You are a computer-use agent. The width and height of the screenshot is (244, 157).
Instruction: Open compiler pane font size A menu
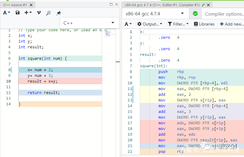tap(128, 24)
